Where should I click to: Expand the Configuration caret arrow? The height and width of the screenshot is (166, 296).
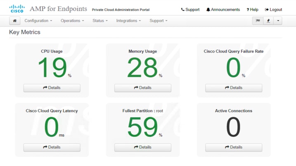point(51,21)
